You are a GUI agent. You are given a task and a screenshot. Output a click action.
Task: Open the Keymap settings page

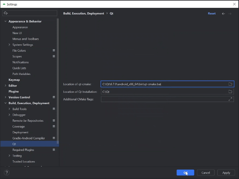tap(14, 80)
